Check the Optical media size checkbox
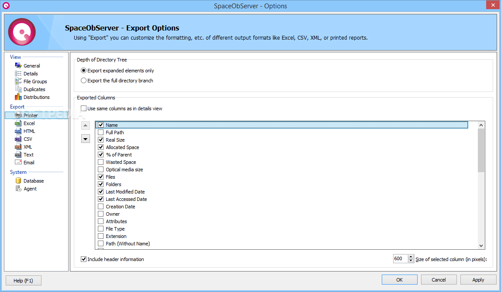Image resolution: width=501 pixels, height=292 pixels. [x=100, y=169]
